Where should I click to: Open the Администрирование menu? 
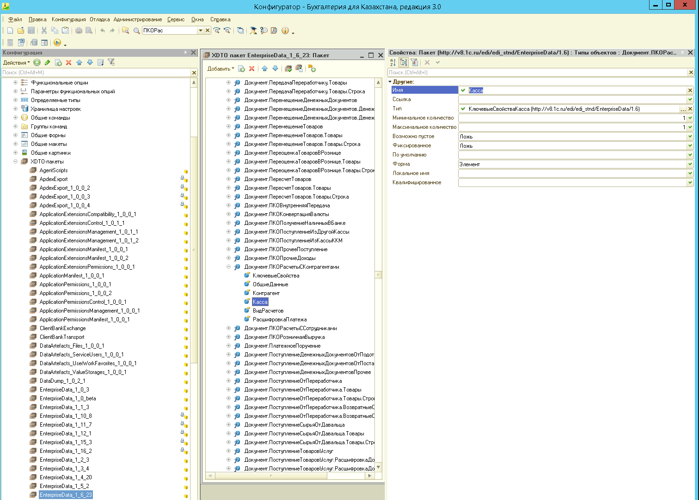137,19
